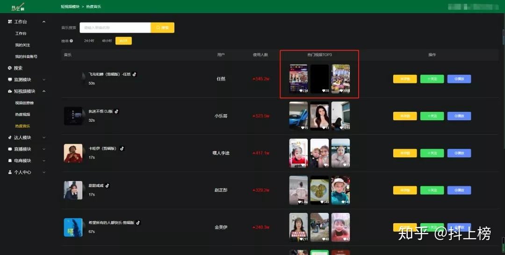The width and height of the screenshot is (505, 255).
Task: Click +关注 button in 小乐哥 row
Action: (432, 116)
